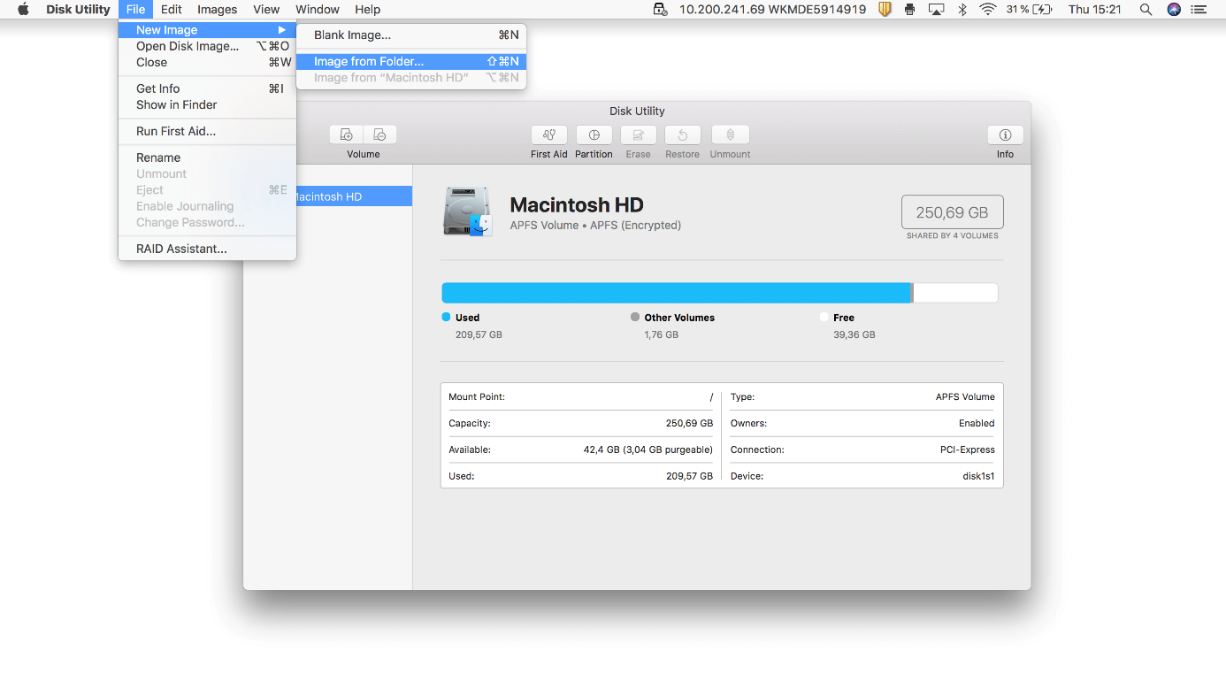
Task: Click the Macintosh HD drive icon
Action: point(467,211)
